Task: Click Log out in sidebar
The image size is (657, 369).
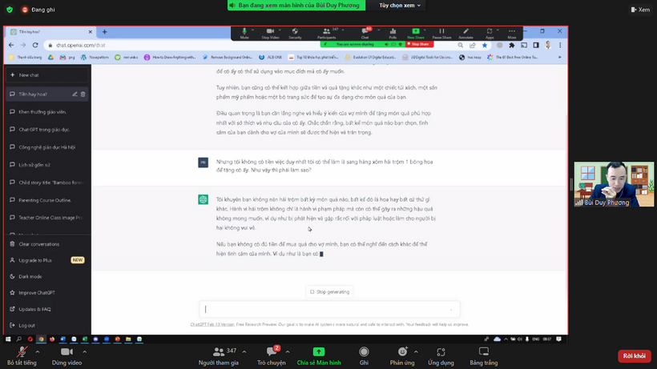Action: tap(47, 326)
